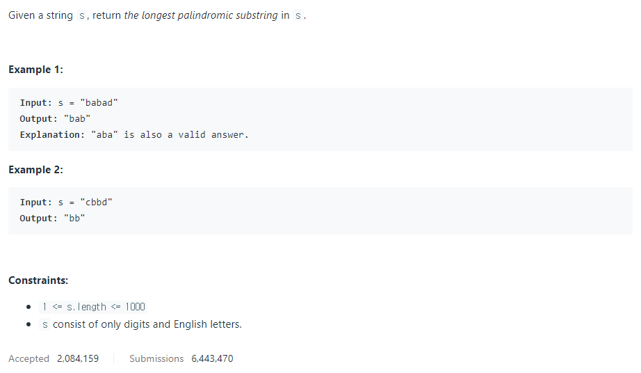Click the inline code 's' ending the first sentence
Image resolution: width=641 pixels, height=373 pixels.
(298, 16)
